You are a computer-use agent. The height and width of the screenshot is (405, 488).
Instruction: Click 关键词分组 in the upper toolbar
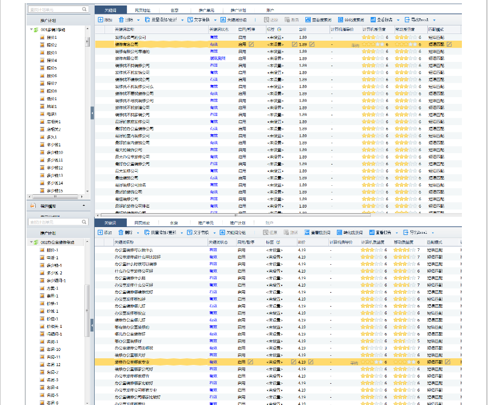[234, 20]
